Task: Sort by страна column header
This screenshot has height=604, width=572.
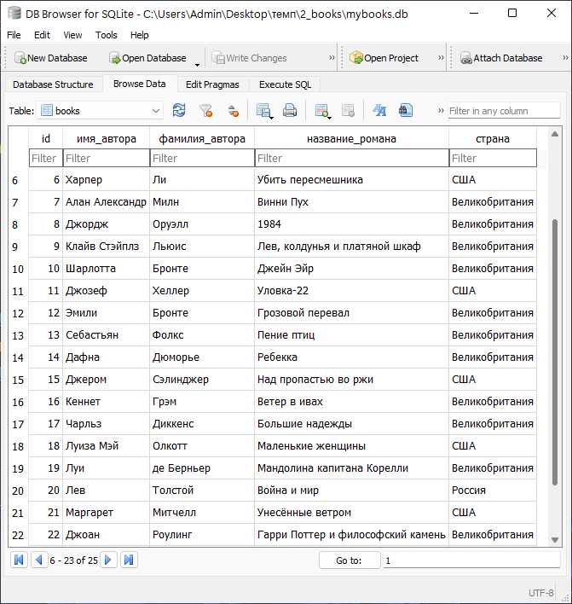Action: tap(493, 139)
